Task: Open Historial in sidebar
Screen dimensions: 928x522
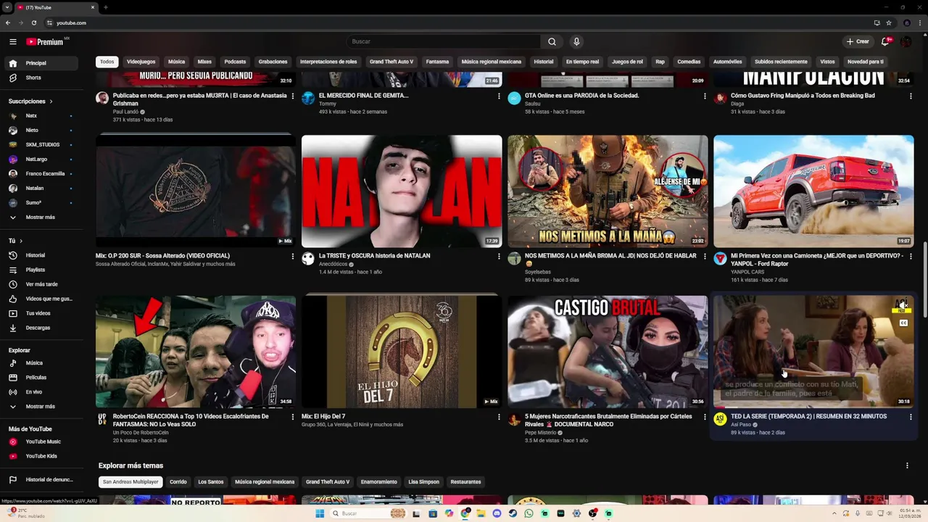Action: pyautogui.click(x=41, y=255)
